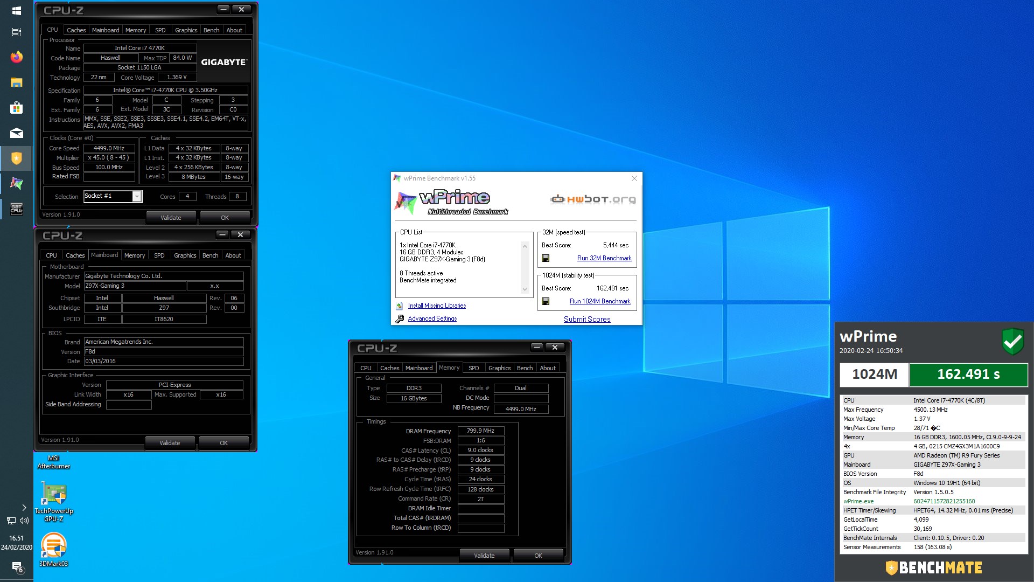Click OK in the Memory CPU-Z window
The width and height of the screenshot is (1034, 582).
538,556
